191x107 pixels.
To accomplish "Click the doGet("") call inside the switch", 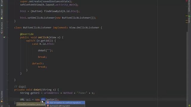I will pyautogui.click(x=45, y=51).
